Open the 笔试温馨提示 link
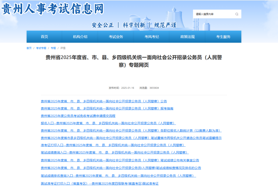 (131, 138)
